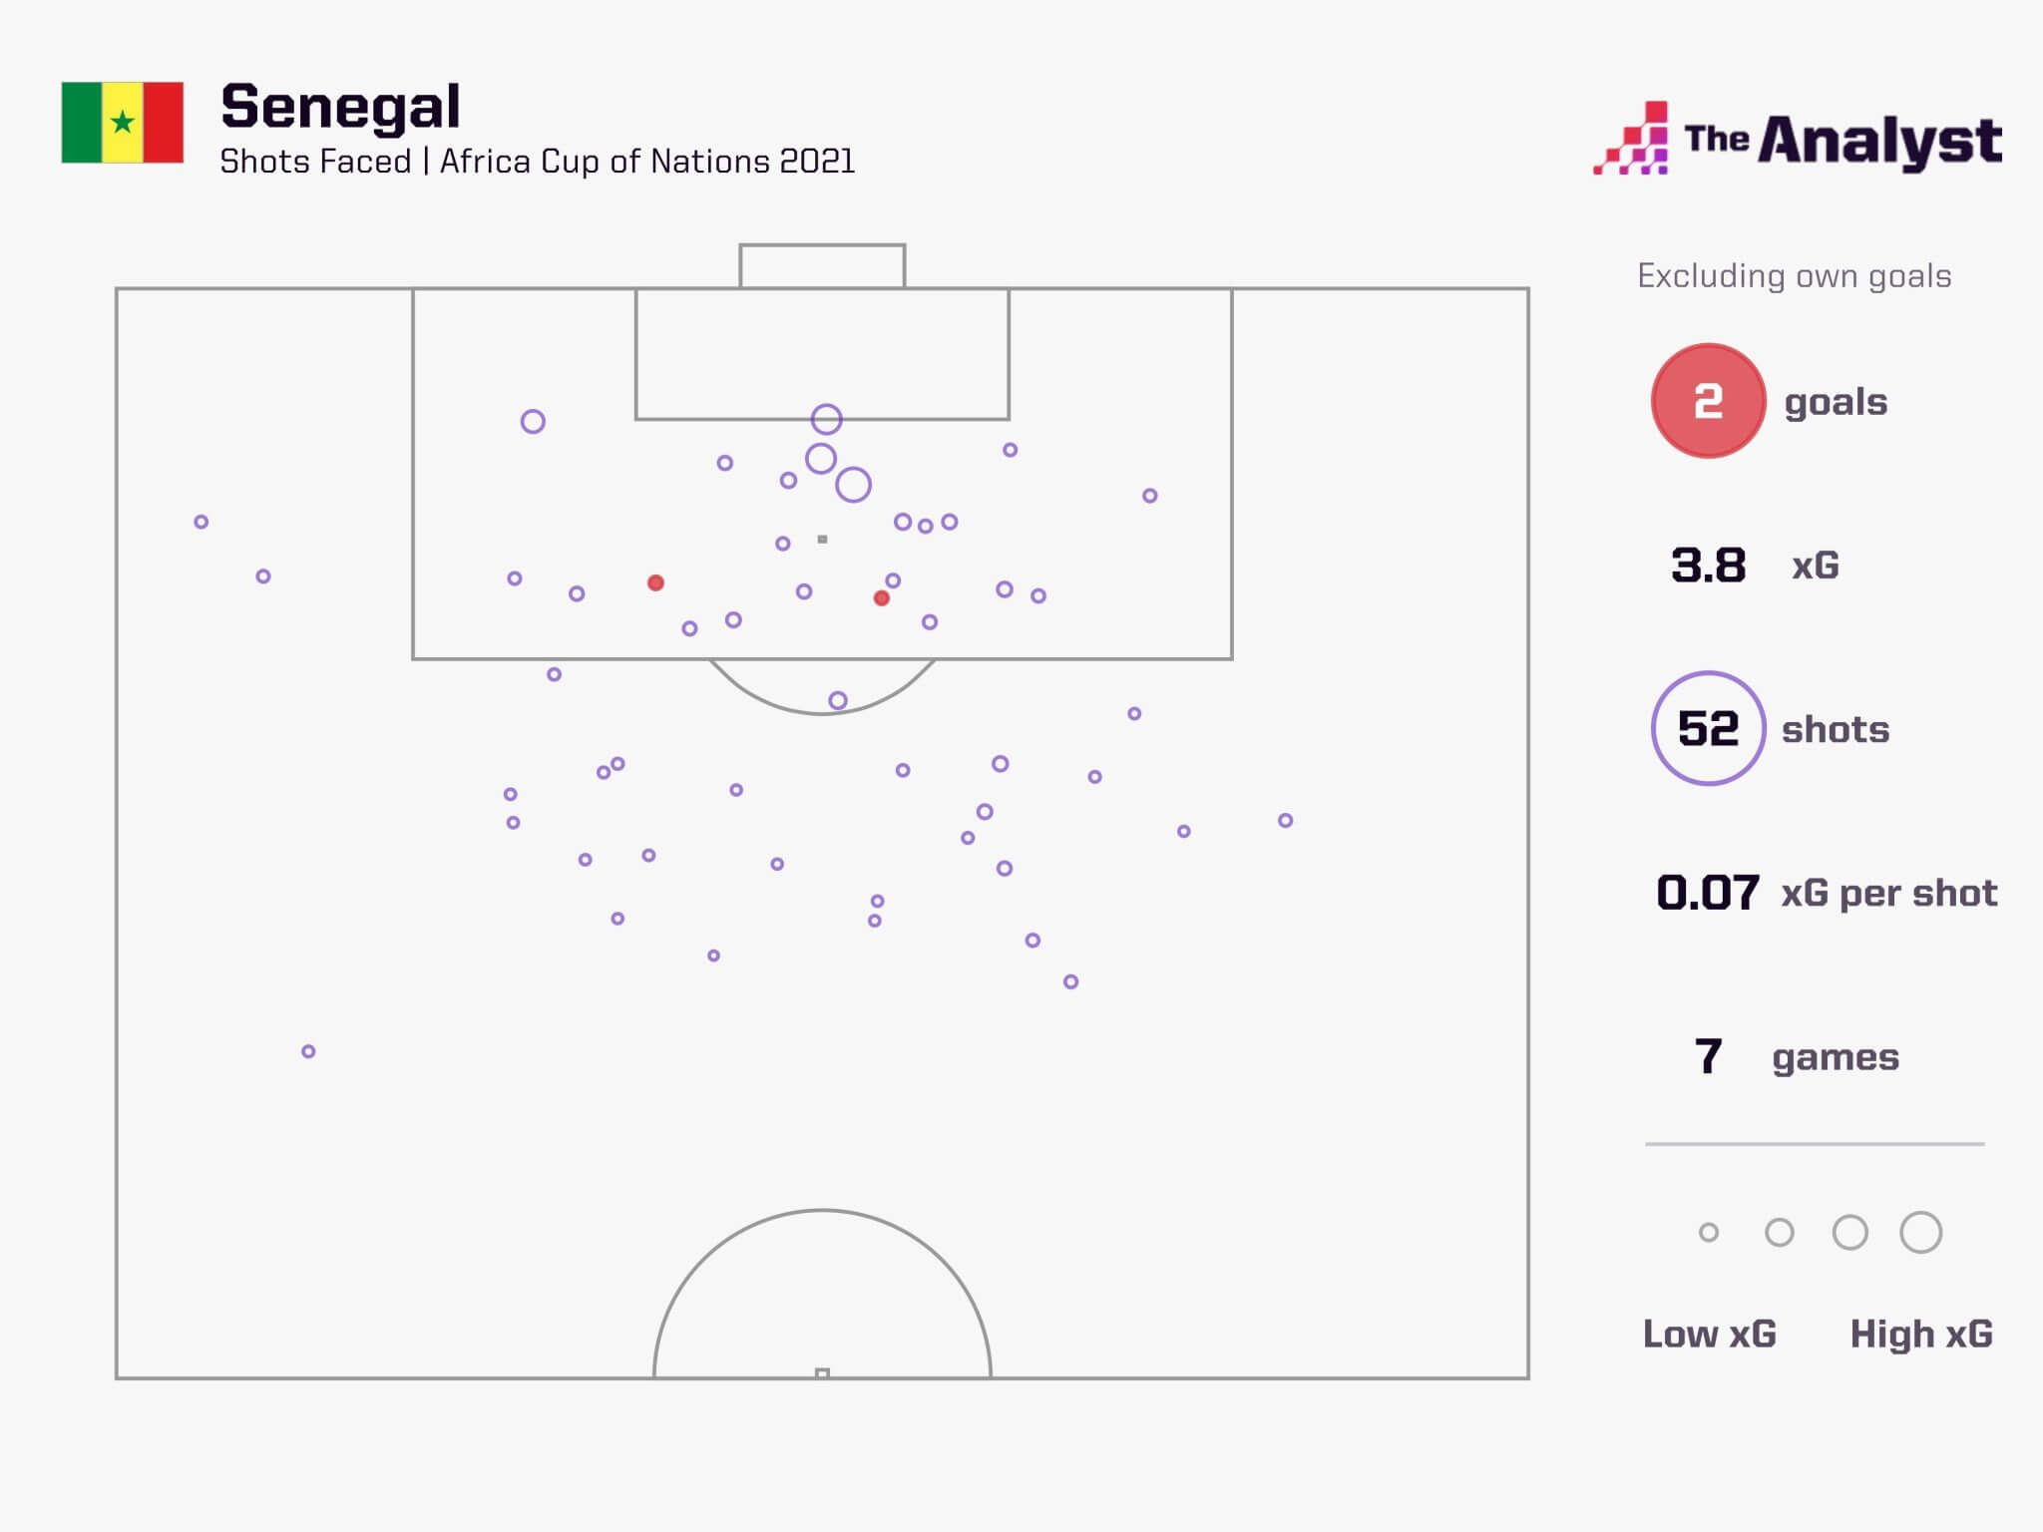This screenshot has width=2043, height=1532.
Task: Click the Low xG legend label
Action: coord(1709,1335)
